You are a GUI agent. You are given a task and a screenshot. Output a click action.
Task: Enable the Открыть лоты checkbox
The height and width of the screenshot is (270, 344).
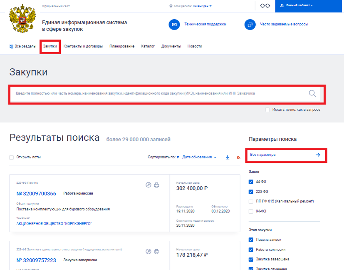pyautogui.click(x=11, y=157)
